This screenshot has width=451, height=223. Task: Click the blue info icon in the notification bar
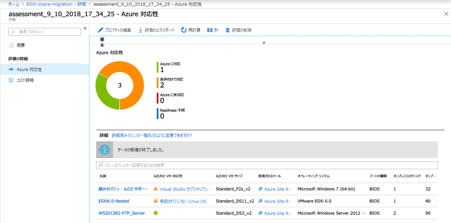pyautogui.click(x=105, y=150)
